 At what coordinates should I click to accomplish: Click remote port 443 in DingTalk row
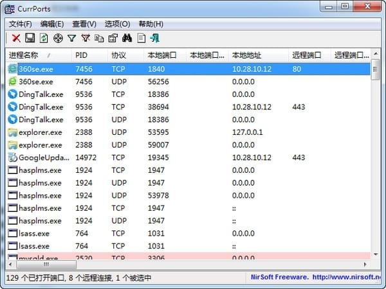[x=299, y=107]
